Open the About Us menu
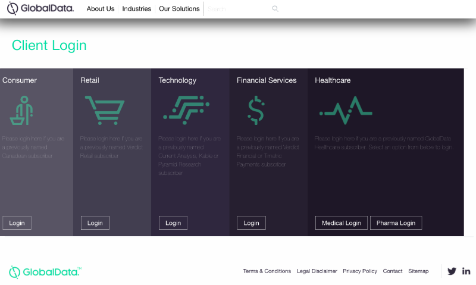Viewport: 476px width, 285px height. (x=101, y=9)
